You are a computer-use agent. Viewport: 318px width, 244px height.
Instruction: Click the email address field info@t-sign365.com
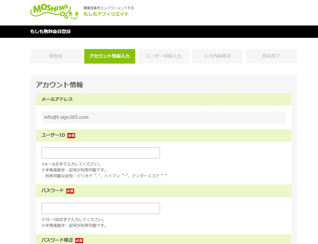pos(163,117)
